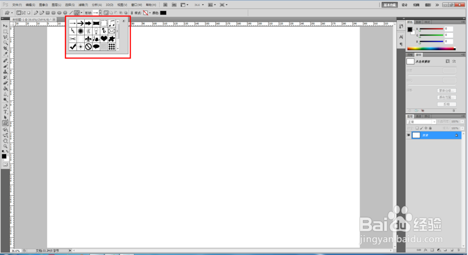This screenshot has height=255, width=468.
Task: Choose the fleur-de-lis shape
Action: [x=88, y=39]
